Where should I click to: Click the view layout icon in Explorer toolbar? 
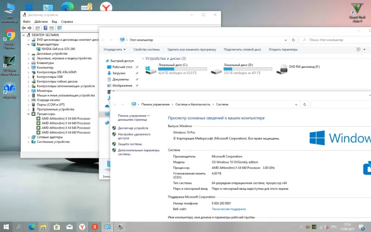[x=358, y=50]
